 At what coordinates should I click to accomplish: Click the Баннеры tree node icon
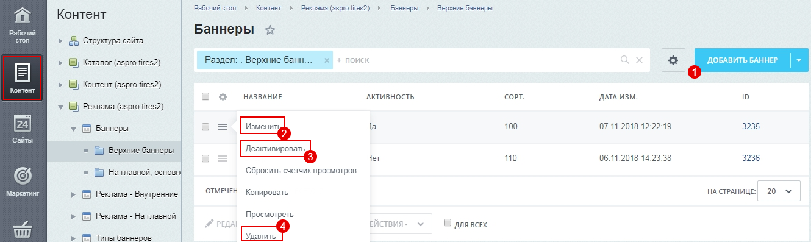87,129
